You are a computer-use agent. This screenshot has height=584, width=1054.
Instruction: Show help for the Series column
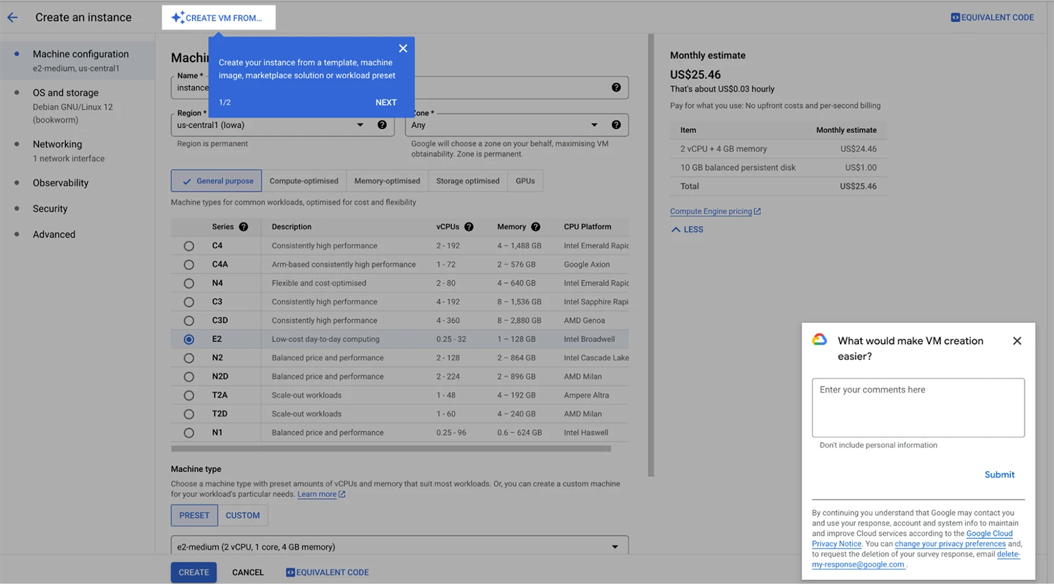(244, 227)
